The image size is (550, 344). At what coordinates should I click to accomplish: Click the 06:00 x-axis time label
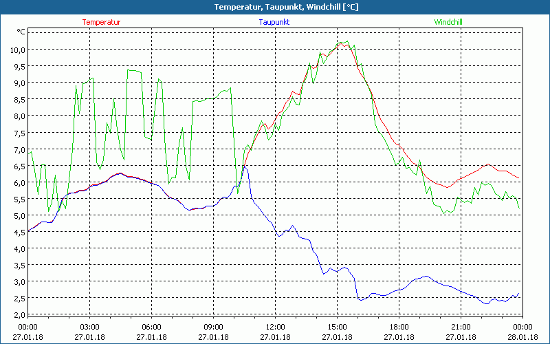pyautogui.click(x=151, y=327)
